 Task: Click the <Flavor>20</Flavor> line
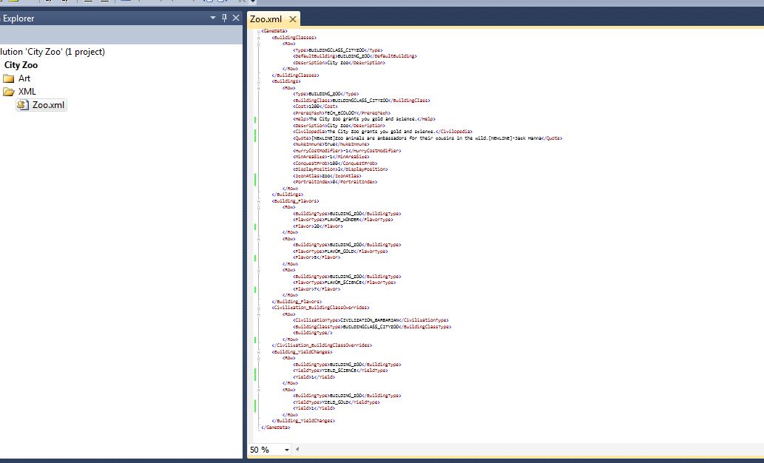click(x=318, y=226)
